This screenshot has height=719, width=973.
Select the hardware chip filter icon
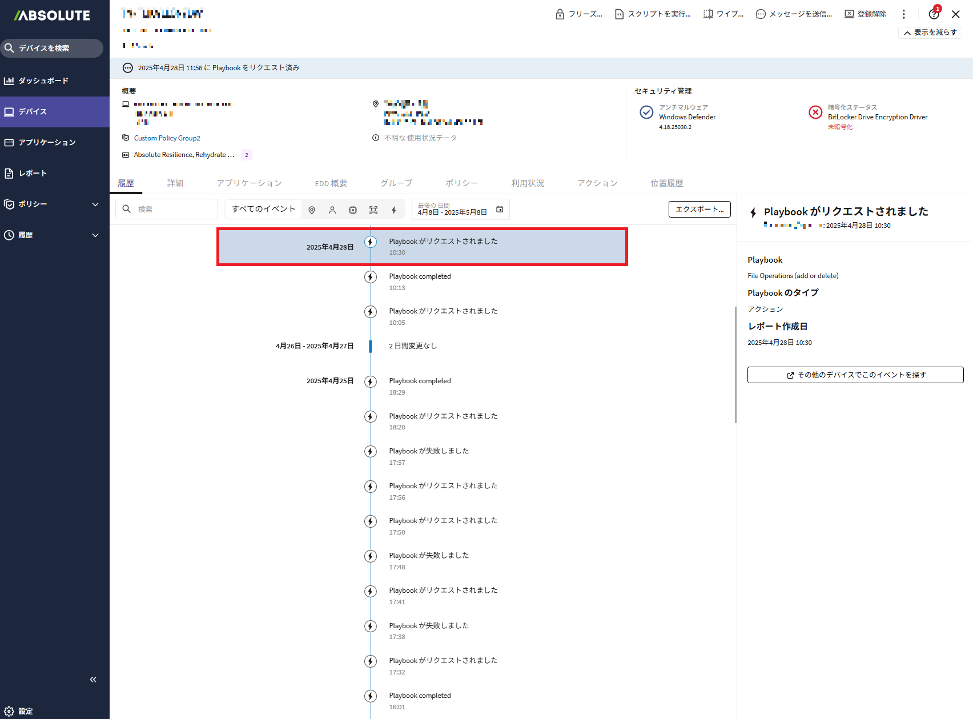tap(353, 210)
